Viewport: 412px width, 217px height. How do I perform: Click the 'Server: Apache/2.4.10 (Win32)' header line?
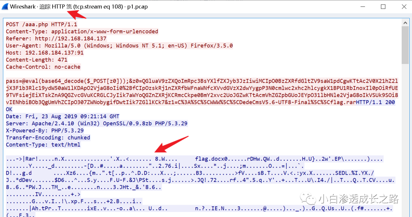[97, 123]
